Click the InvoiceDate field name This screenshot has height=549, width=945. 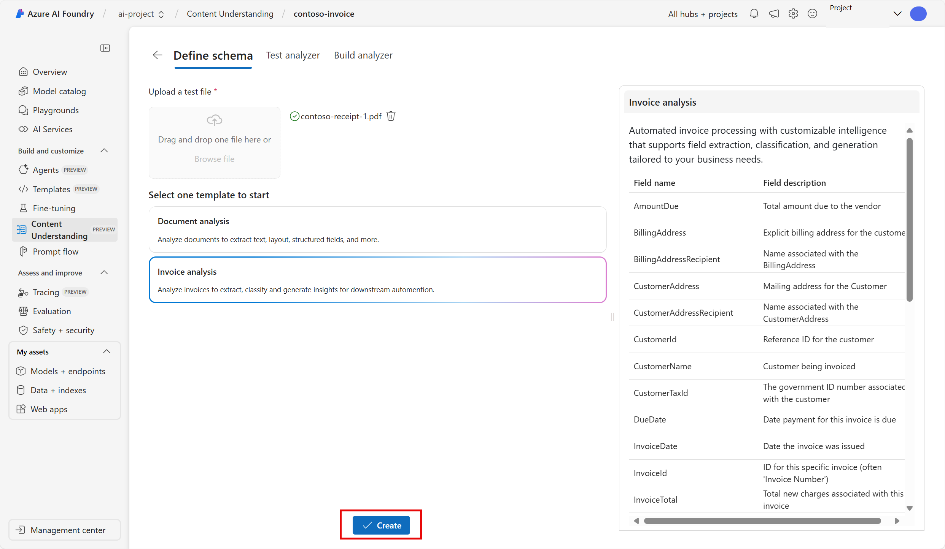click(655, 446)
